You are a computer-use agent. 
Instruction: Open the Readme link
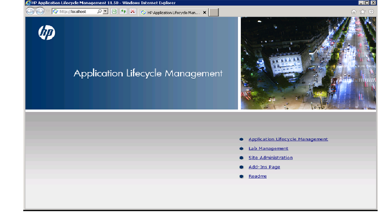pos(257,176)
